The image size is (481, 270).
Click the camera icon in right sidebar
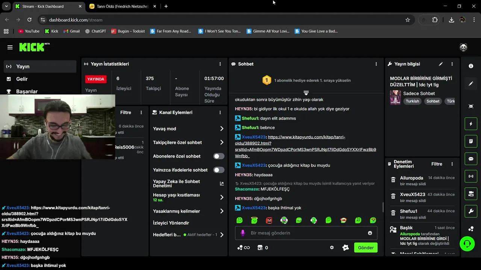pos(471,193)
